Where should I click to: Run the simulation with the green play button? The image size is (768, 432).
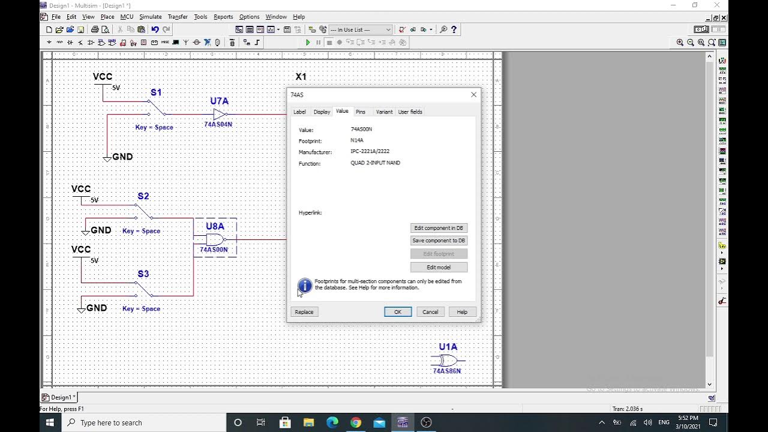pos(308,43)
